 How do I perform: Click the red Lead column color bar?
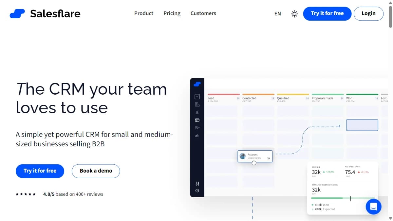pos(224,94)
